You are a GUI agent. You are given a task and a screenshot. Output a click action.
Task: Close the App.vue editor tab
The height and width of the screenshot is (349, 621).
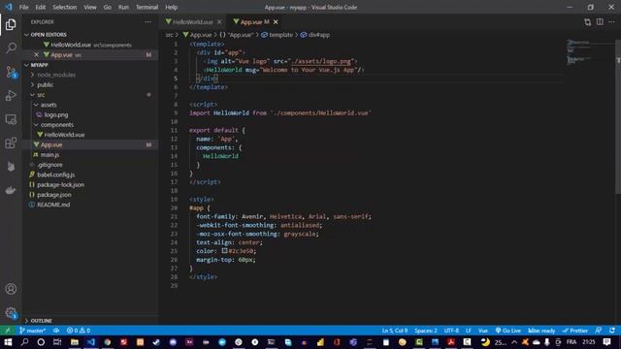click(276, 22)
